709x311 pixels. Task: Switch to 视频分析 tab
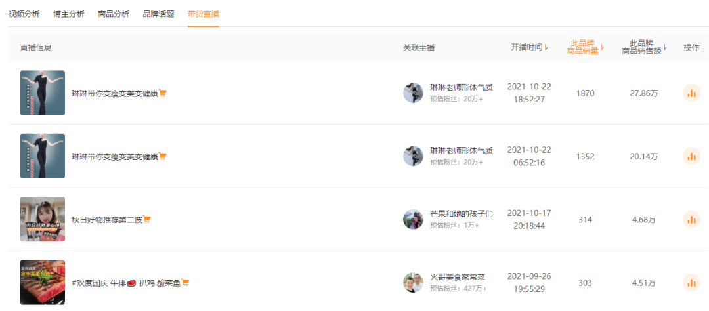tap(24, 14)
